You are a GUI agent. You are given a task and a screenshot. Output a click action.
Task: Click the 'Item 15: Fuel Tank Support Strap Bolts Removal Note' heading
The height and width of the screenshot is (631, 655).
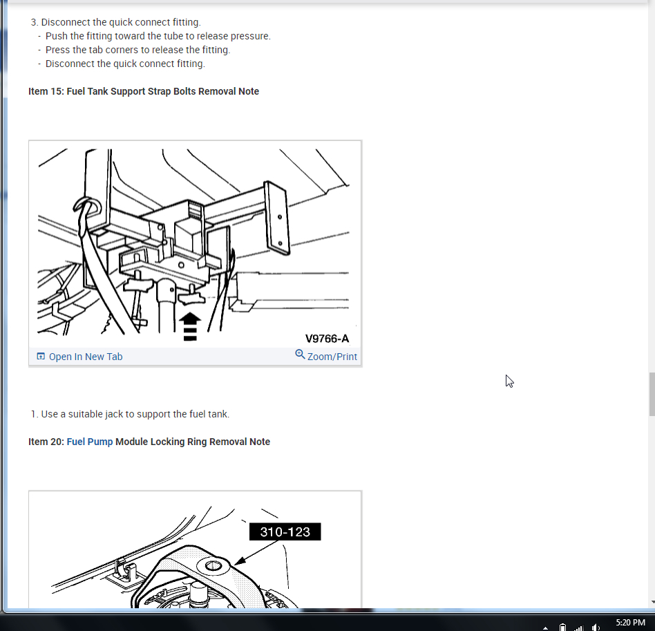pos(144,91)
